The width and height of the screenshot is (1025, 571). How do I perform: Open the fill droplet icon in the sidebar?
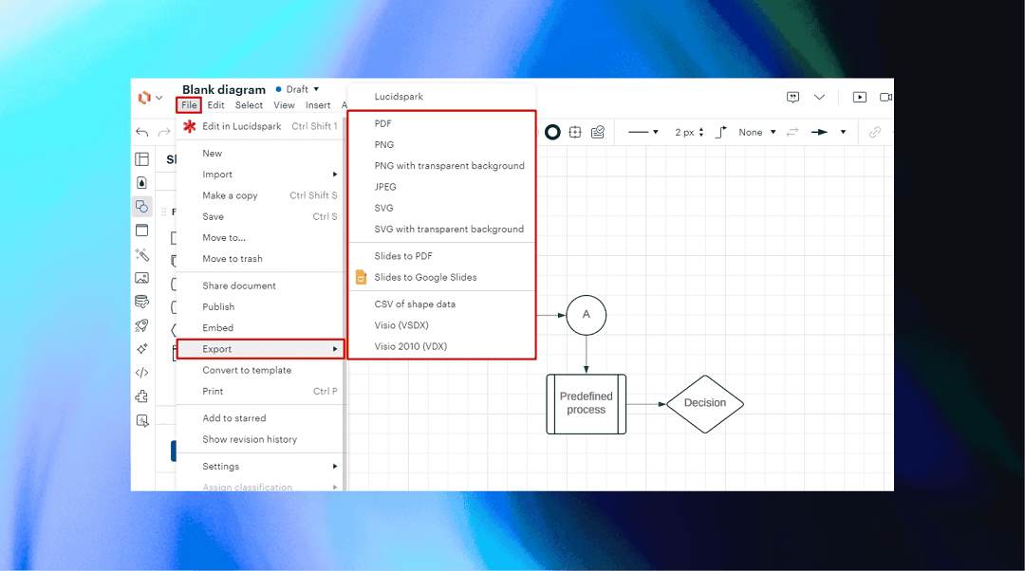coord(141,183)
